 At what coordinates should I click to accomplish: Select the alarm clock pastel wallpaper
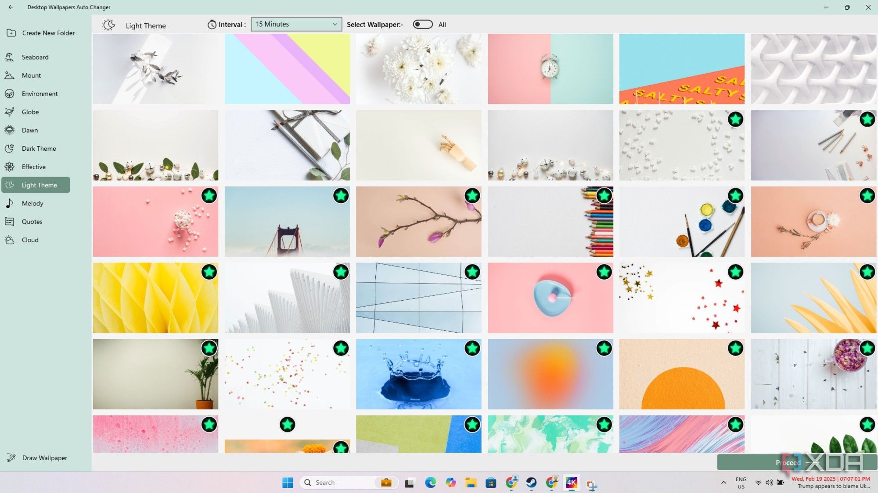[550, 69]
